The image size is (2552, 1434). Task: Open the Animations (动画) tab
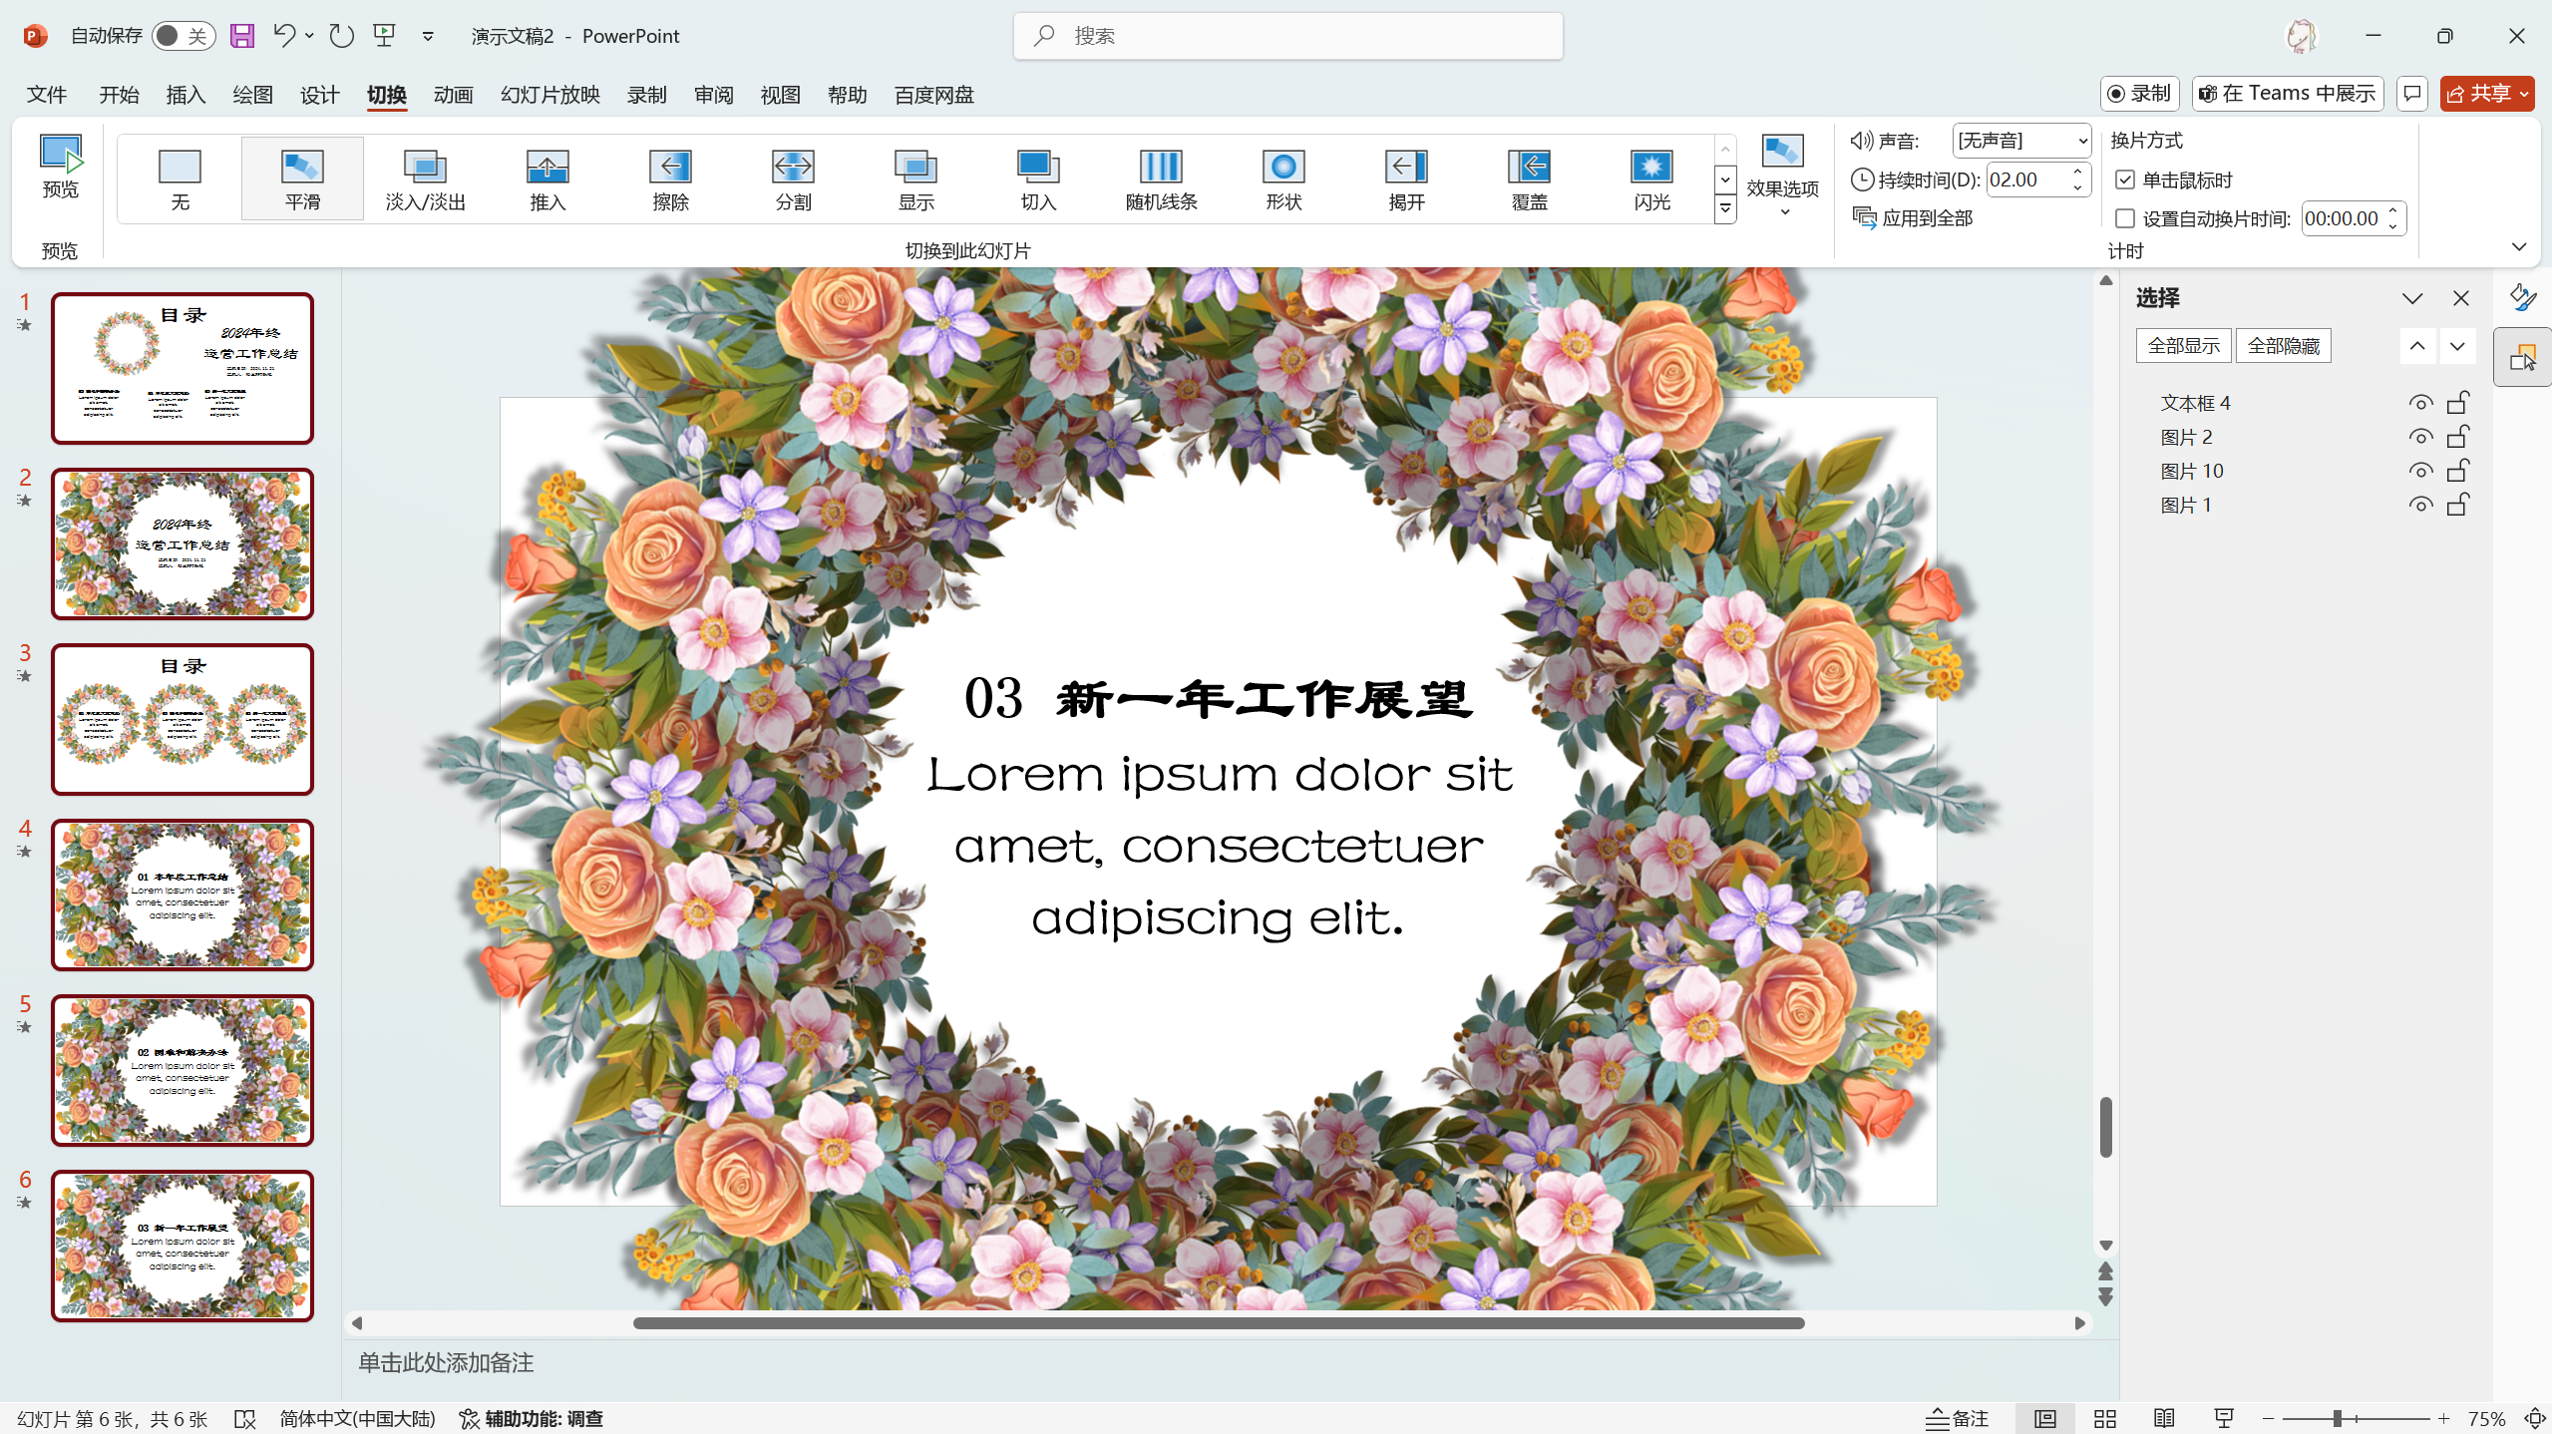point(453,95)
